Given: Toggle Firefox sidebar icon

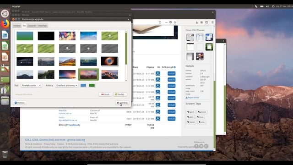Looking at the screenshot, I should [x=206, y=22].
